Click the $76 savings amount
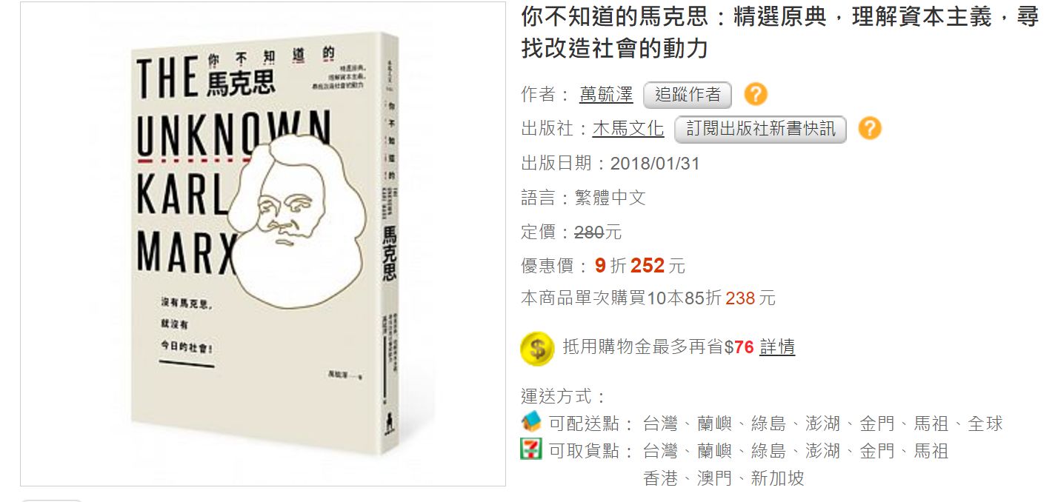Screen dimensions: 1055x502 pyautogui.click(x=739, y=347)
